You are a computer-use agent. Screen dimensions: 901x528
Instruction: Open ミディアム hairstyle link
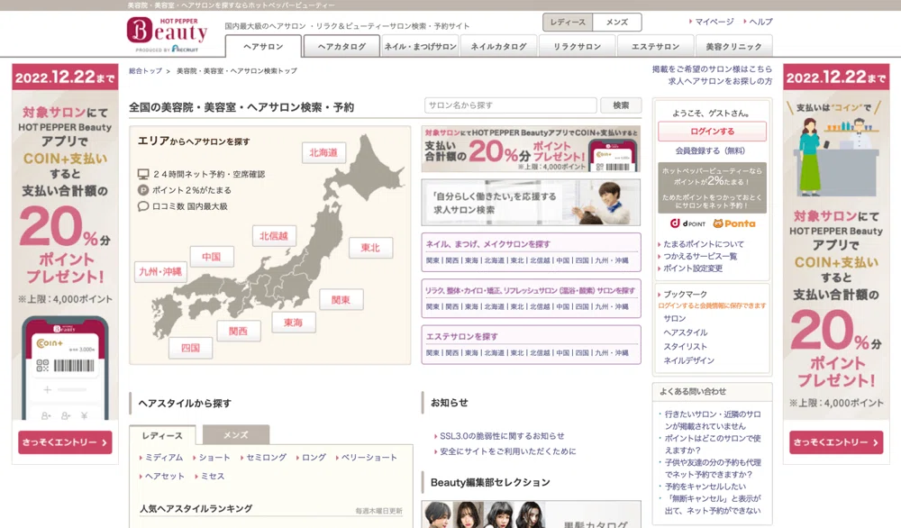click(164, 458)
